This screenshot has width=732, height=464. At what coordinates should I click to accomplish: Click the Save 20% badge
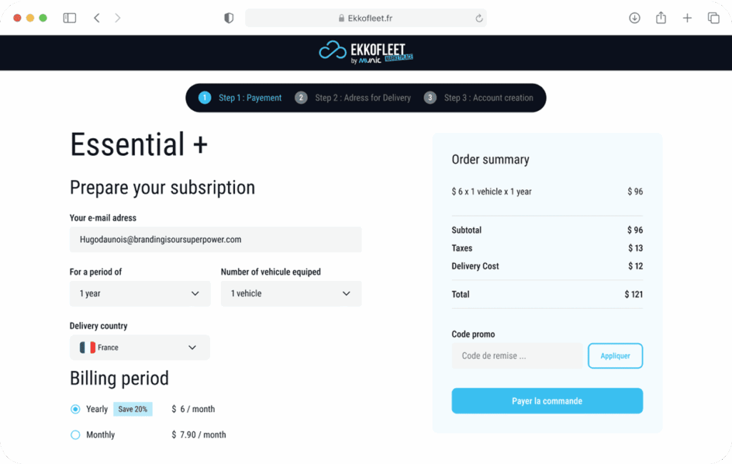point(132,409)
